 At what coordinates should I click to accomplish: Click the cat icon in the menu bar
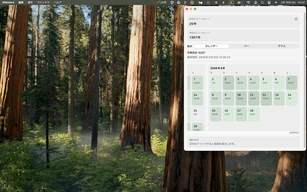(200, 2)
